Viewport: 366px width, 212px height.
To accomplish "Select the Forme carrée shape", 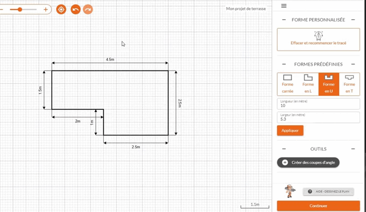I will (287, 84).
